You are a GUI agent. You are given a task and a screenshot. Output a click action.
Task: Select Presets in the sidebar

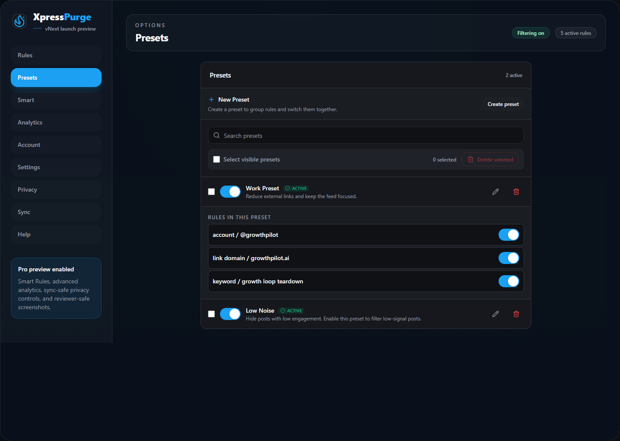[56, 78]
